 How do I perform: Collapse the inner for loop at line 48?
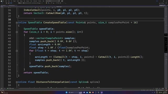[17, 51]
